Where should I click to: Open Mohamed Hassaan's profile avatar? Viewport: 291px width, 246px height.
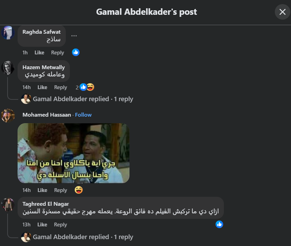8,116
